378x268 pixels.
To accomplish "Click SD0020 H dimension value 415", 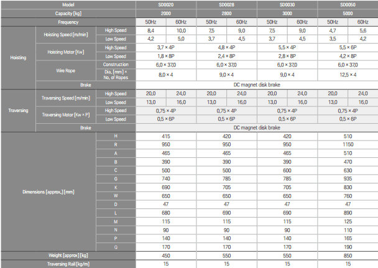I will [166, 136].
